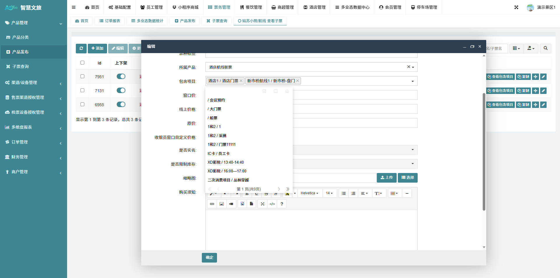Click the insert picture icon in editor
560x278 pixels.
tap(222, 204)
